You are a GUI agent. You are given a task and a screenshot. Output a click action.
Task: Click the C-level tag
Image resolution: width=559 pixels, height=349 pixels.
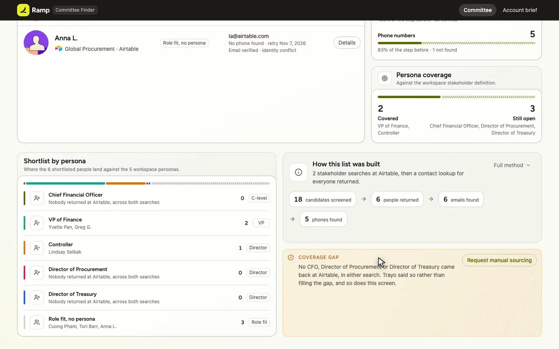(x=259, y=198)
